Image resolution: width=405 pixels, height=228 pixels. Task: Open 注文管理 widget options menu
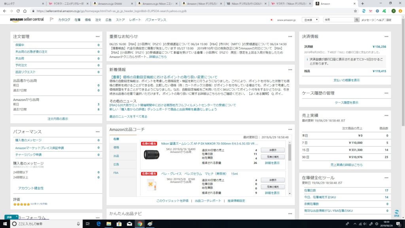[x=98, y=37]
